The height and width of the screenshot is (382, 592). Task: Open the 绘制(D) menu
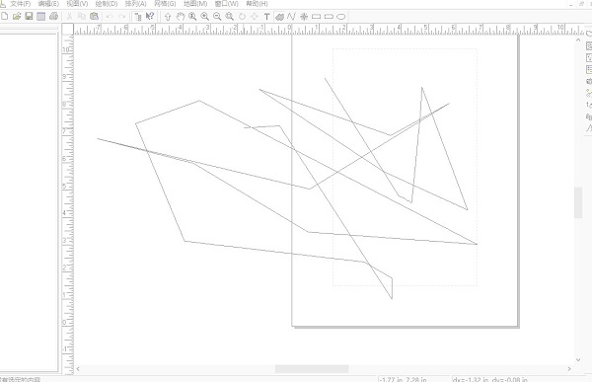(107, 4)
